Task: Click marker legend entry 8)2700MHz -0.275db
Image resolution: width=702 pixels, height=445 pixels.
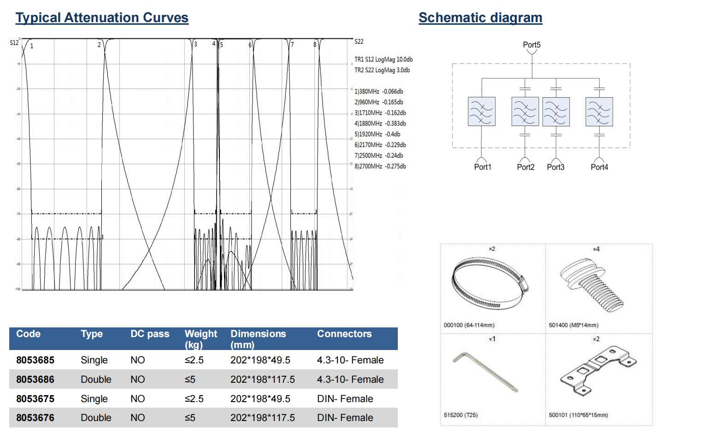Action: pyautogui.click(x=380, y=166)
